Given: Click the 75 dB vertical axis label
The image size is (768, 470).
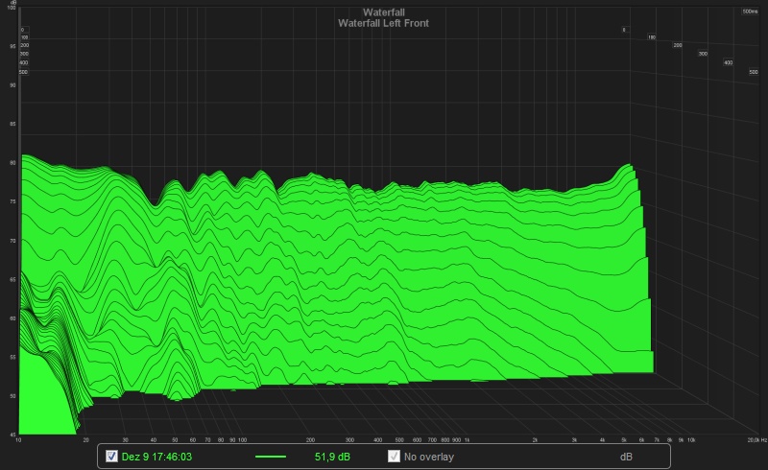Looking at the screenshot, I should point(12,201).
